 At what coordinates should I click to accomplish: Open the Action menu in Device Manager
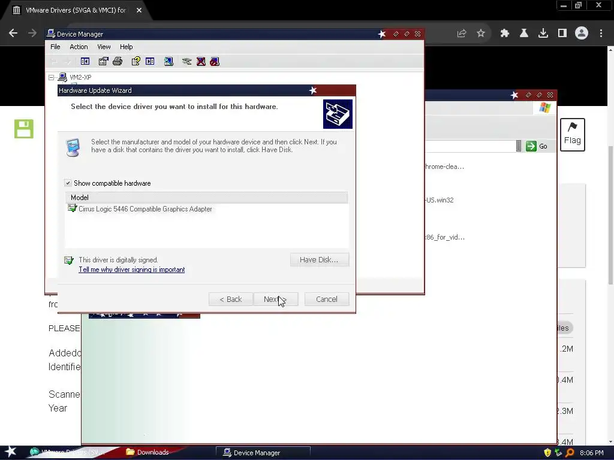tap(79, 47)
